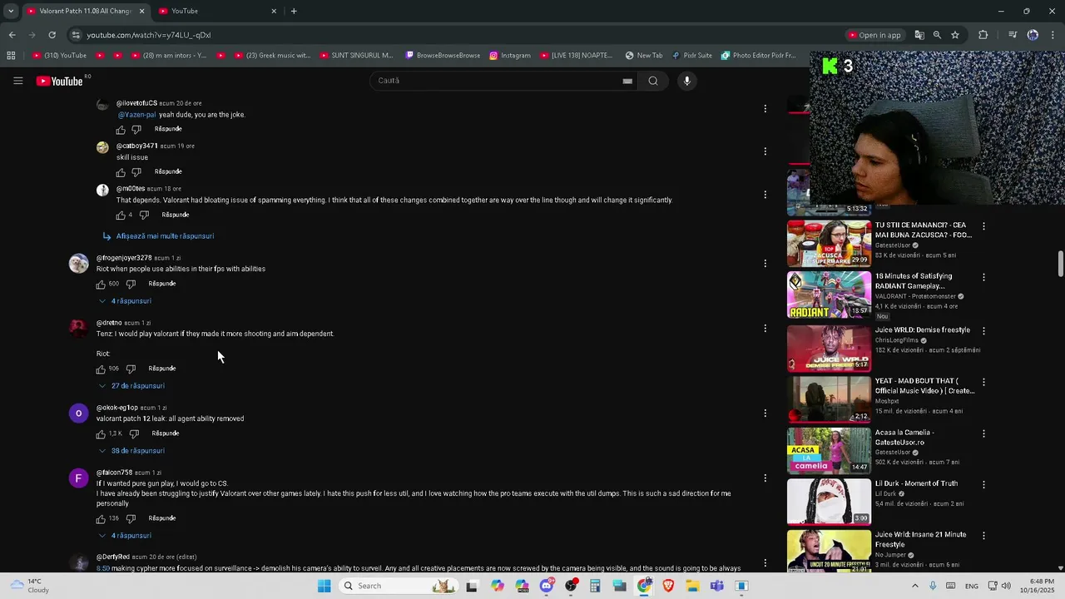
Task: Open options for Lil Durk Moment of Truth
Action: point(983,484)
